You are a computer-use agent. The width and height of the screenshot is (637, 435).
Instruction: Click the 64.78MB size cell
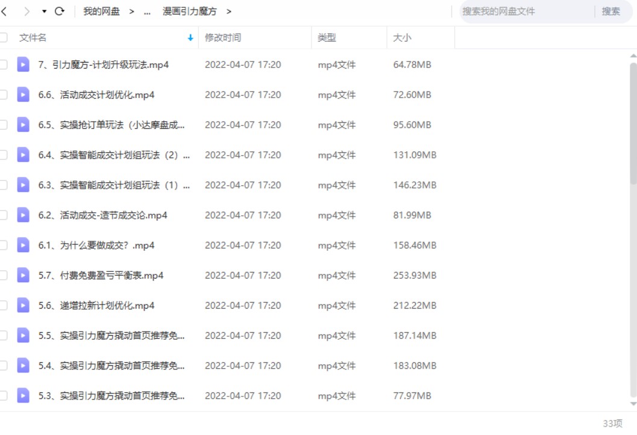click(x=412, y=64)
